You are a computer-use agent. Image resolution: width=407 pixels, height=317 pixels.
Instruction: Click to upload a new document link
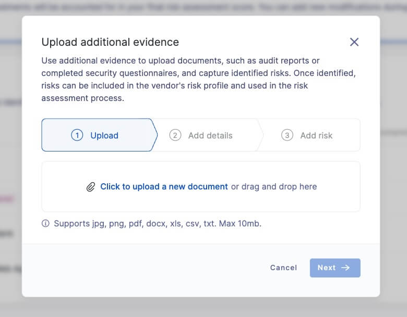164,186
